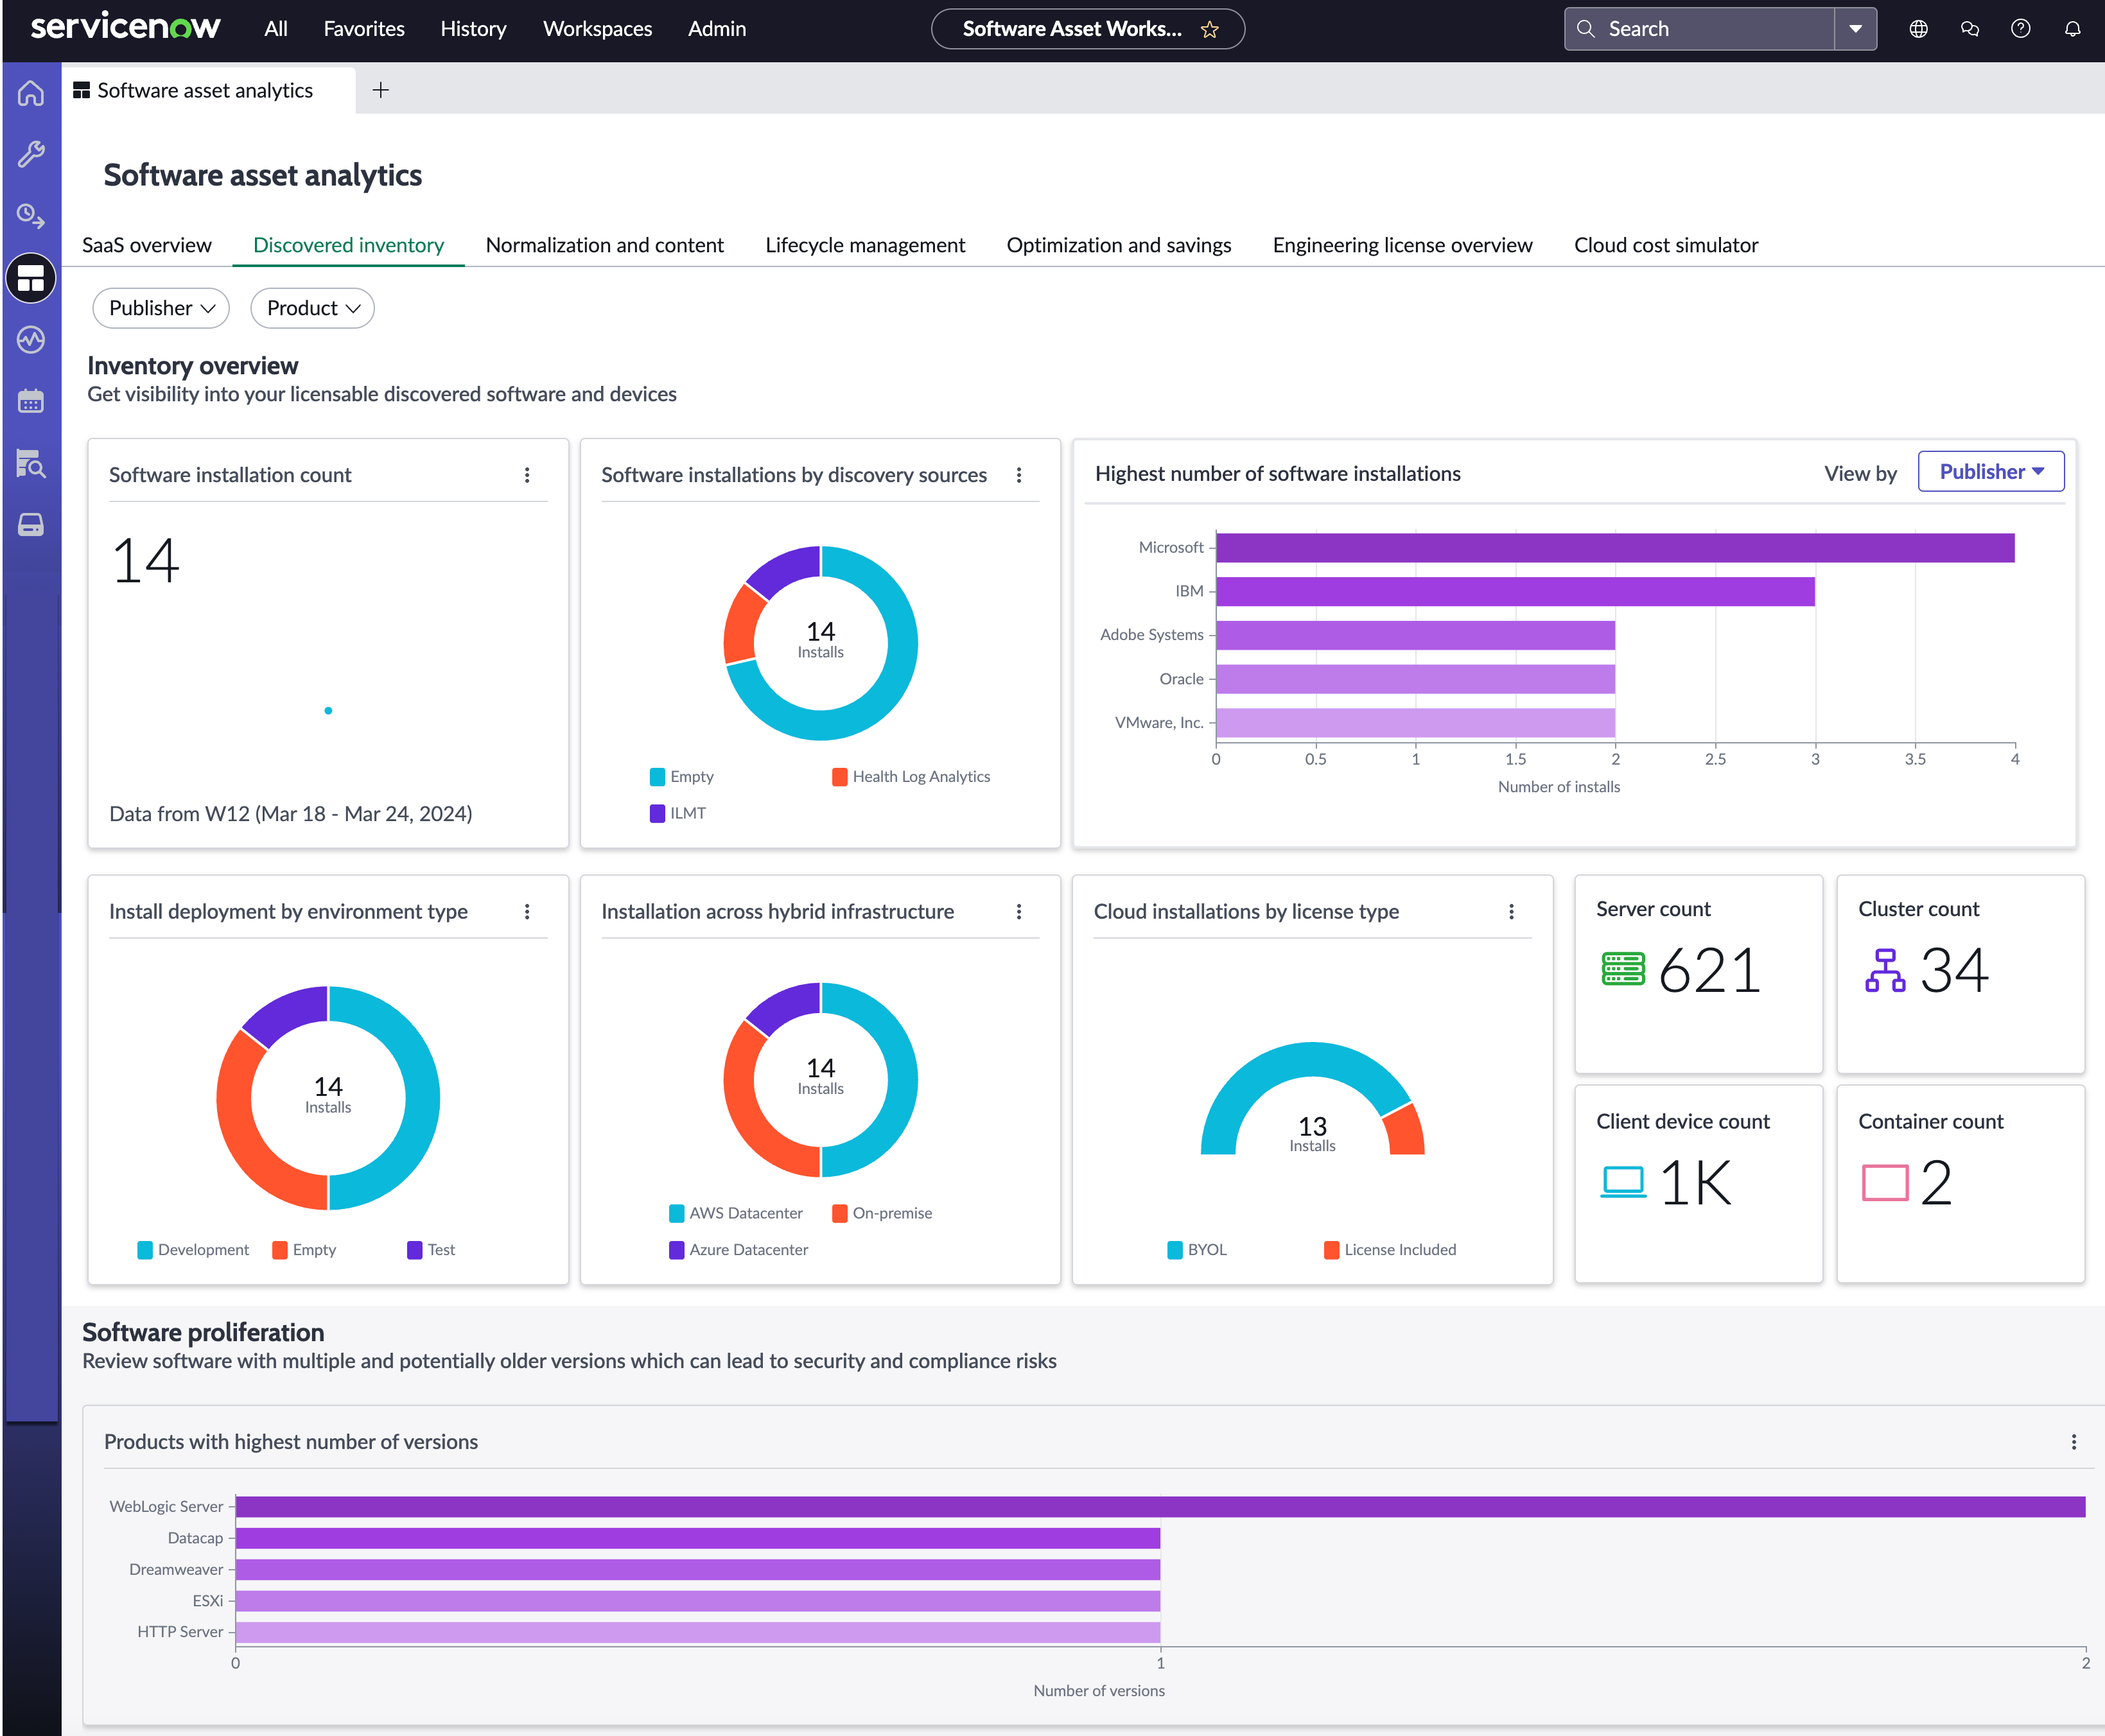Select the Discovered inventory tab

pyautogui.click(x=349, y=245)
